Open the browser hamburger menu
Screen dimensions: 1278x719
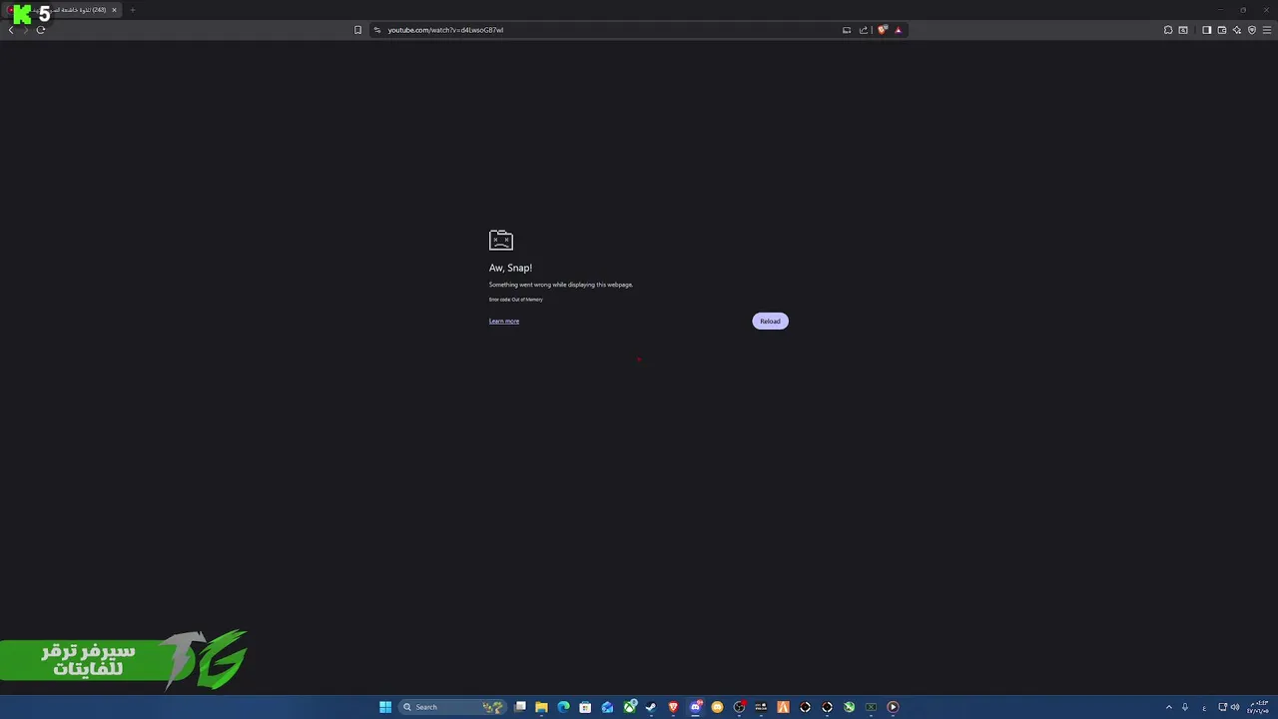pyautogui.click(x=1267, y=30)
